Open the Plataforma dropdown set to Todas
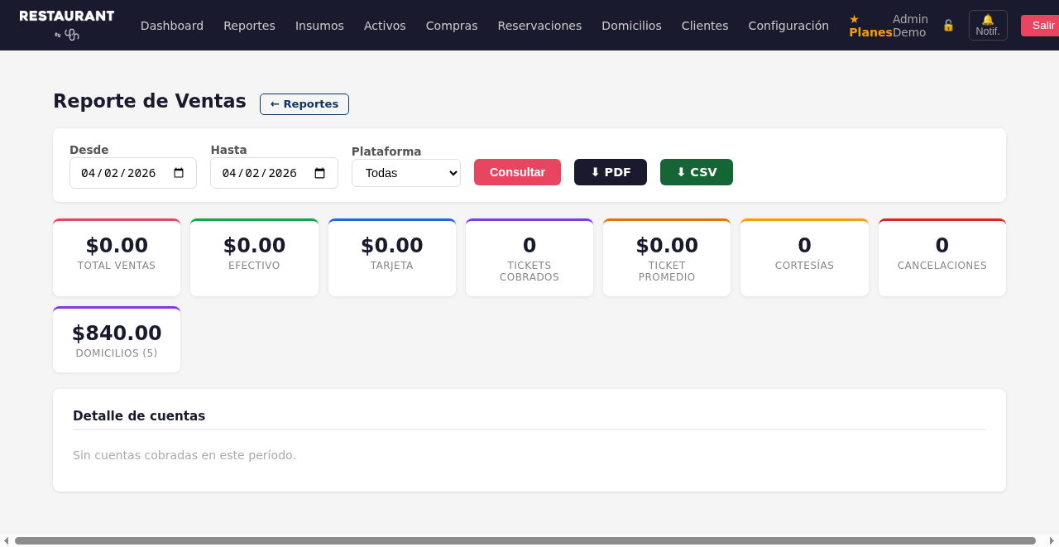 point(405,172)
